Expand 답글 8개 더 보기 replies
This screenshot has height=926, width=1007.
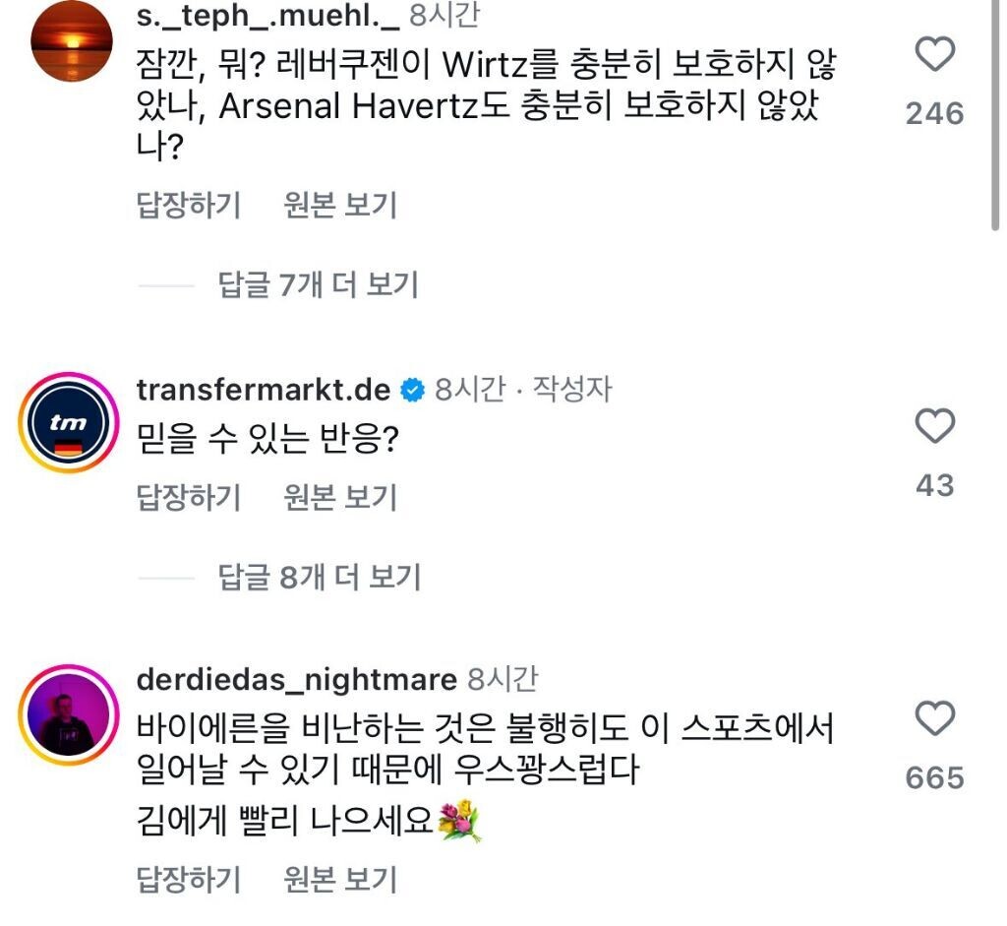tap(320, 577)
